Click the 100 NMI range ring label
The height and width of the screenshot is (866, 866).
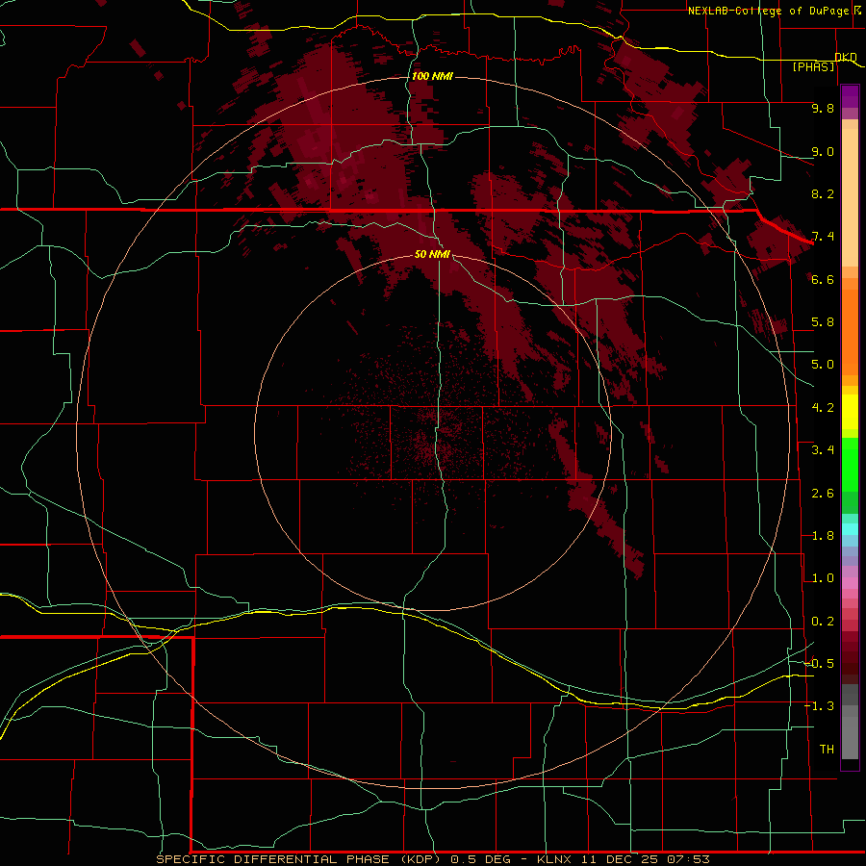432,76
